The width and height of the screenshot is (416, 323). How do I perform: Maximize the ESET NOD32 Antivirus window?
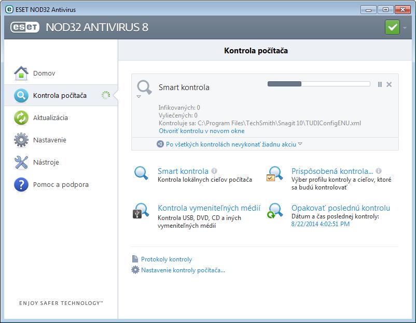tap(385, 10)
